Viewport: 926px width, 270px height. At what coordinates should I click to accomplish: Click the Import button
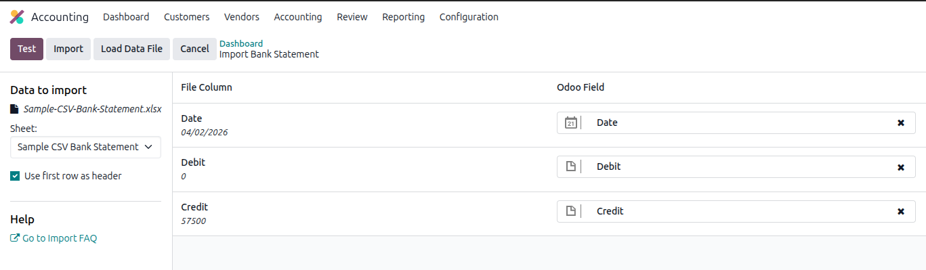(68, 49)
